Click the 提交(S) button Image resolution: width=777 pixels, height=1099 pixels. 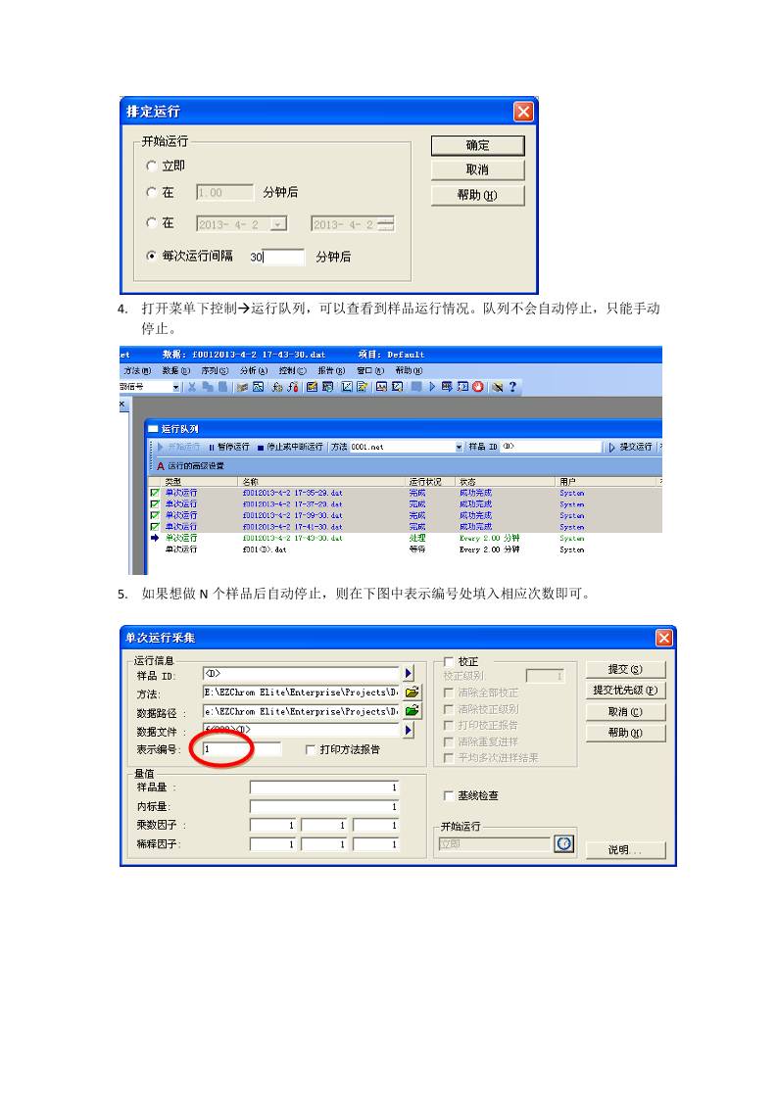tap(625, 669)
